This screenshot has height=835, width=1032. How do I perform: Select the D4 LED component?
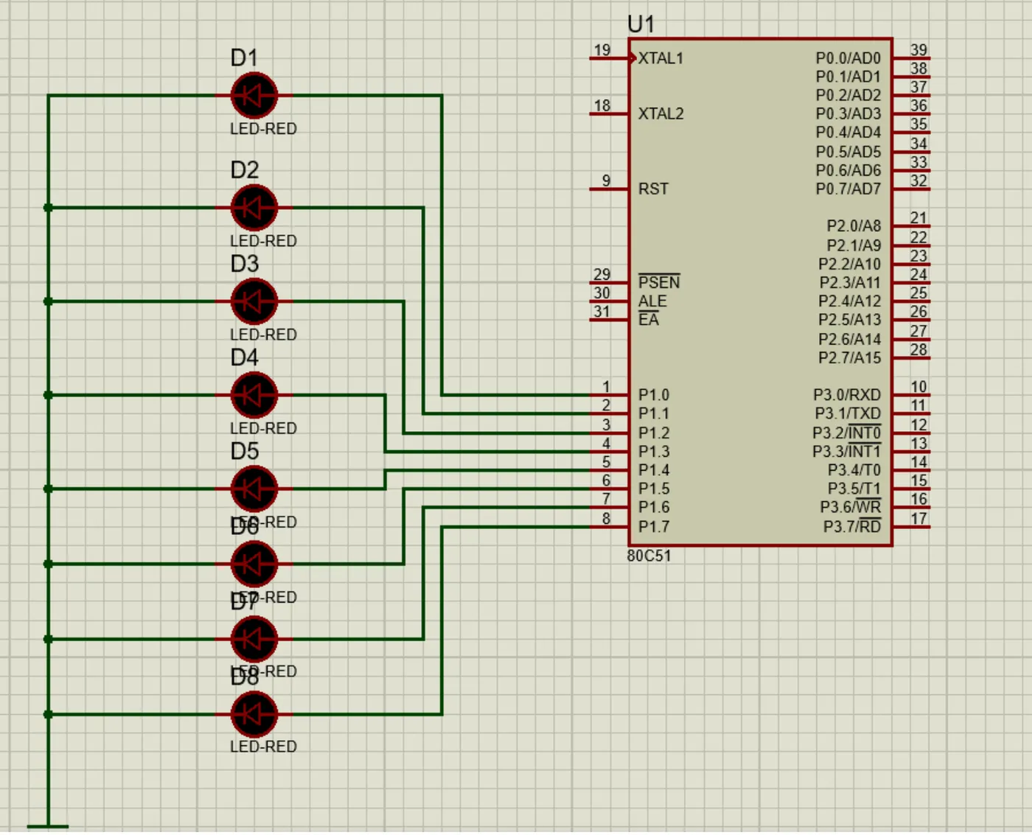click(254, 395)
